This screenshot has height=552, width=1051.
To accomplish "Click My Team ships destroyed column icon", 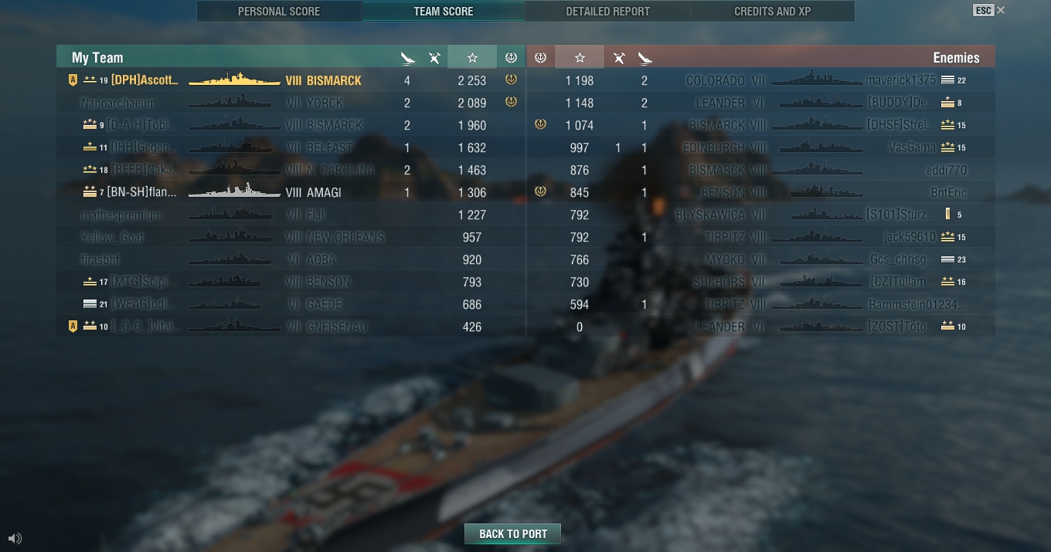I will (x=408, y=57).
